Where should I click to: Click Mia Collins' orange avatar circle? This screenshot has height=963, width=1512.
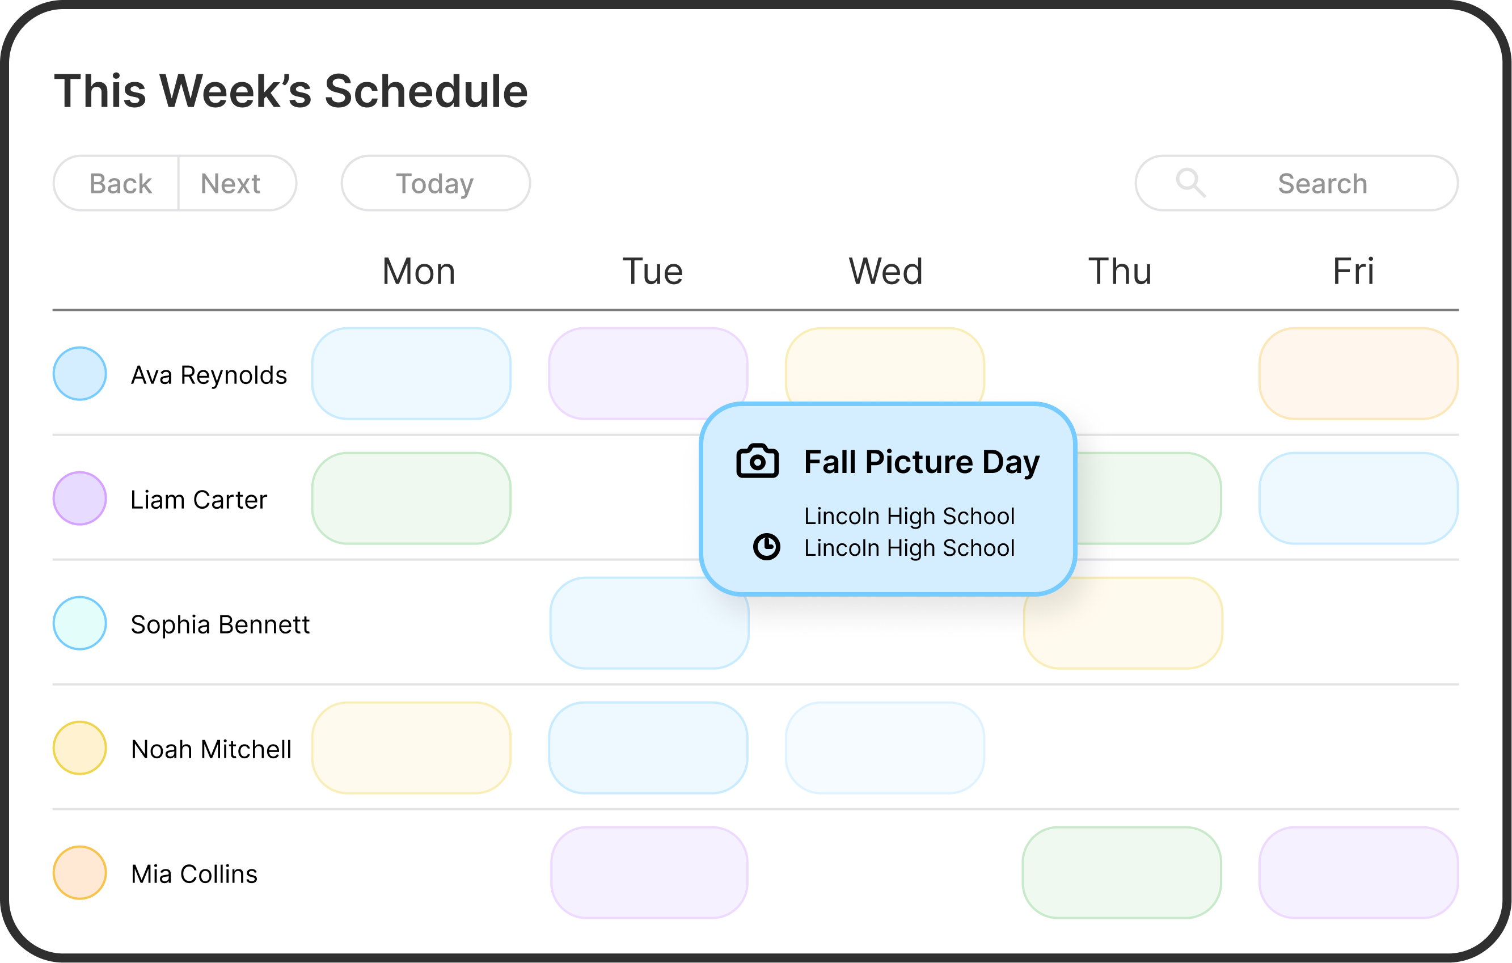pyautogui.click(x=80, y=873)
